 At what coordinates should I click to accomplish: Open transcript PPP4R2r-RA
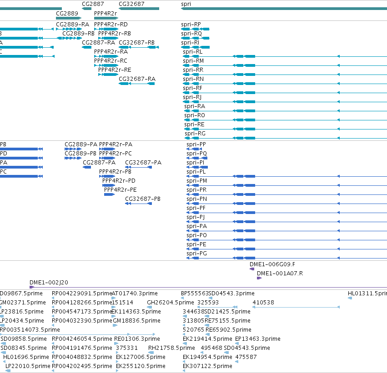tap(111, 52)
